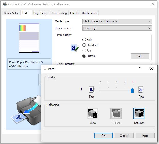The height and width of the screenshot is (144, 159).
Task: Click the printer icon in title bar
Action: click(4, 4)
